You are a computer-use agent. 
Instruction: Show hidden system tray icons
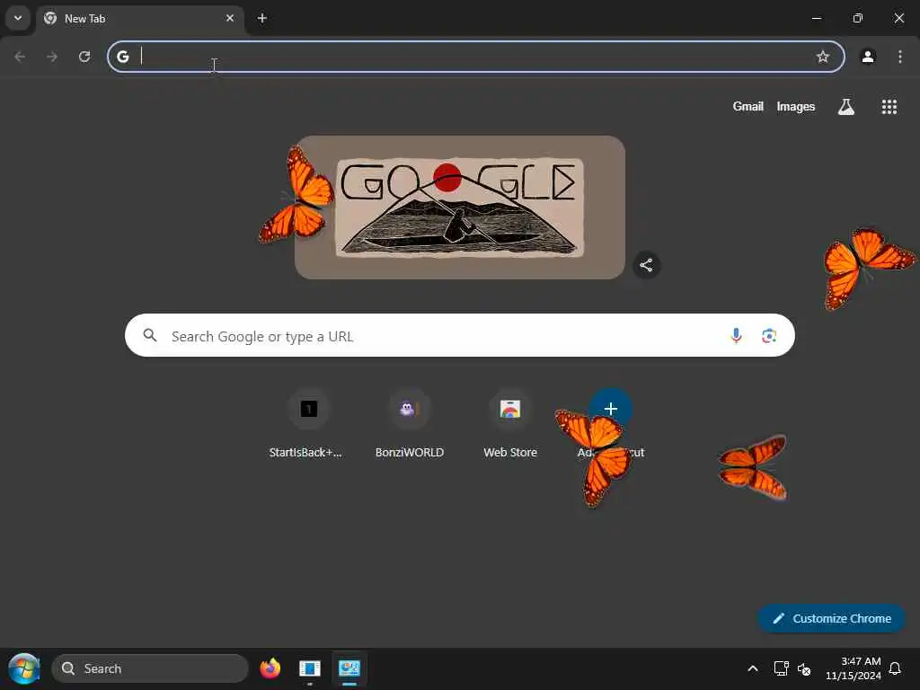[x=752, y=668]
